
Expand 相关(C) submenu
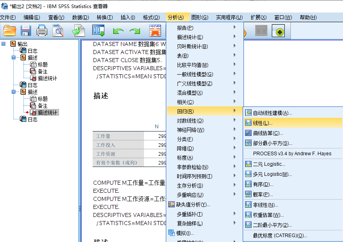[205, 102]
